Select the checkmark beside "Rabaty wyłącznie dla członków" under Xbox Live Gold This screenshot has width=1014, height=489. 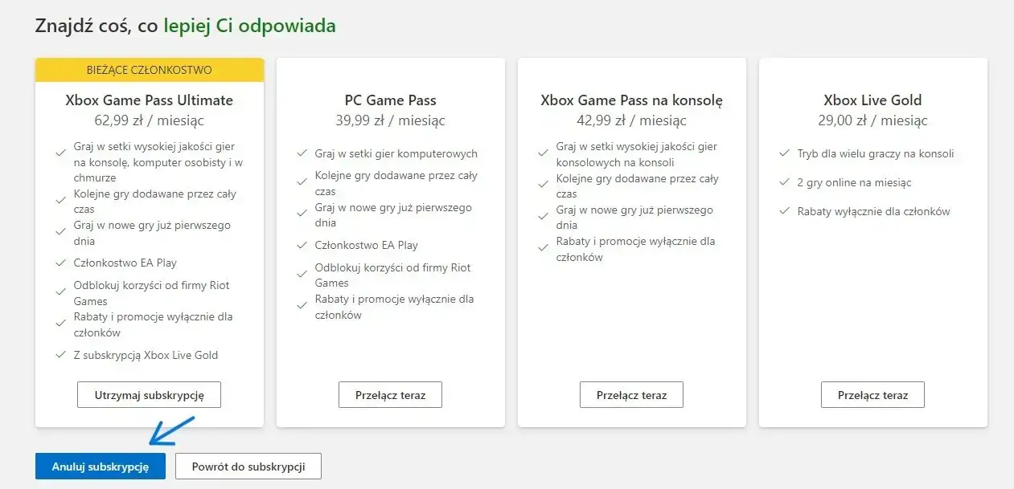784,211
